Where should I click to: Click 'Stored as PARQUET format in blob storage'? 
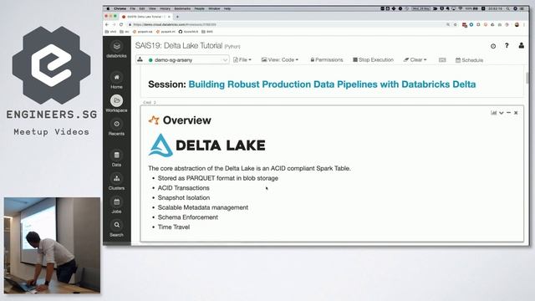click(217, 178)
